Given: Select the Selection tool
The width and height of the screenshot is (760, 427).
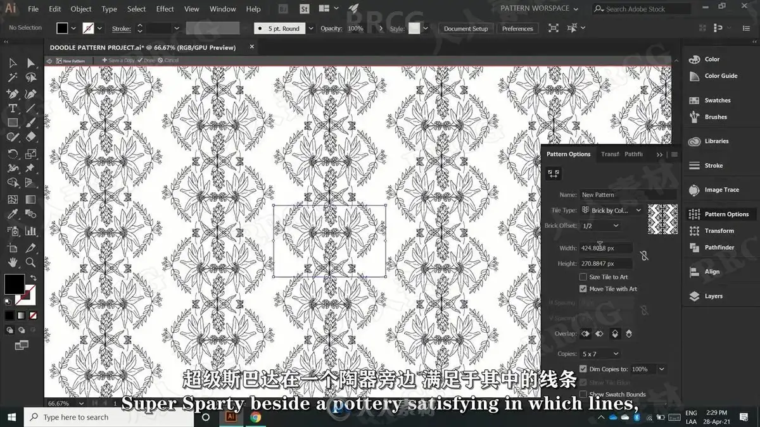Looking at the screenshot, I should click(13, 63).
